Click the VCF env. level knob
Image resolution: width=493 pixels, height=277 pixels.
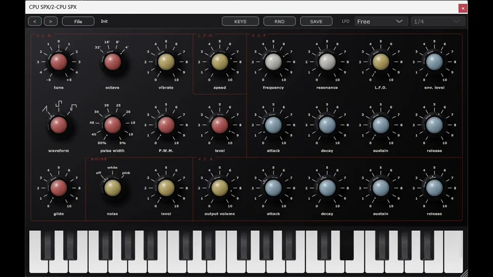pyautogui.click(x=434, y=62)
